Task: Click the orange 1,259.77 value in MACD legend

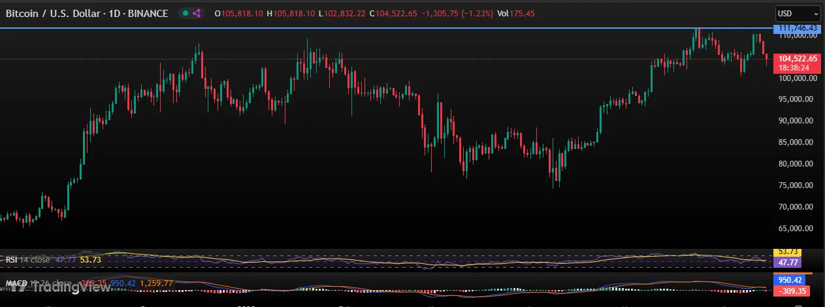Action: pyautogui.click(x=159, y=283)
